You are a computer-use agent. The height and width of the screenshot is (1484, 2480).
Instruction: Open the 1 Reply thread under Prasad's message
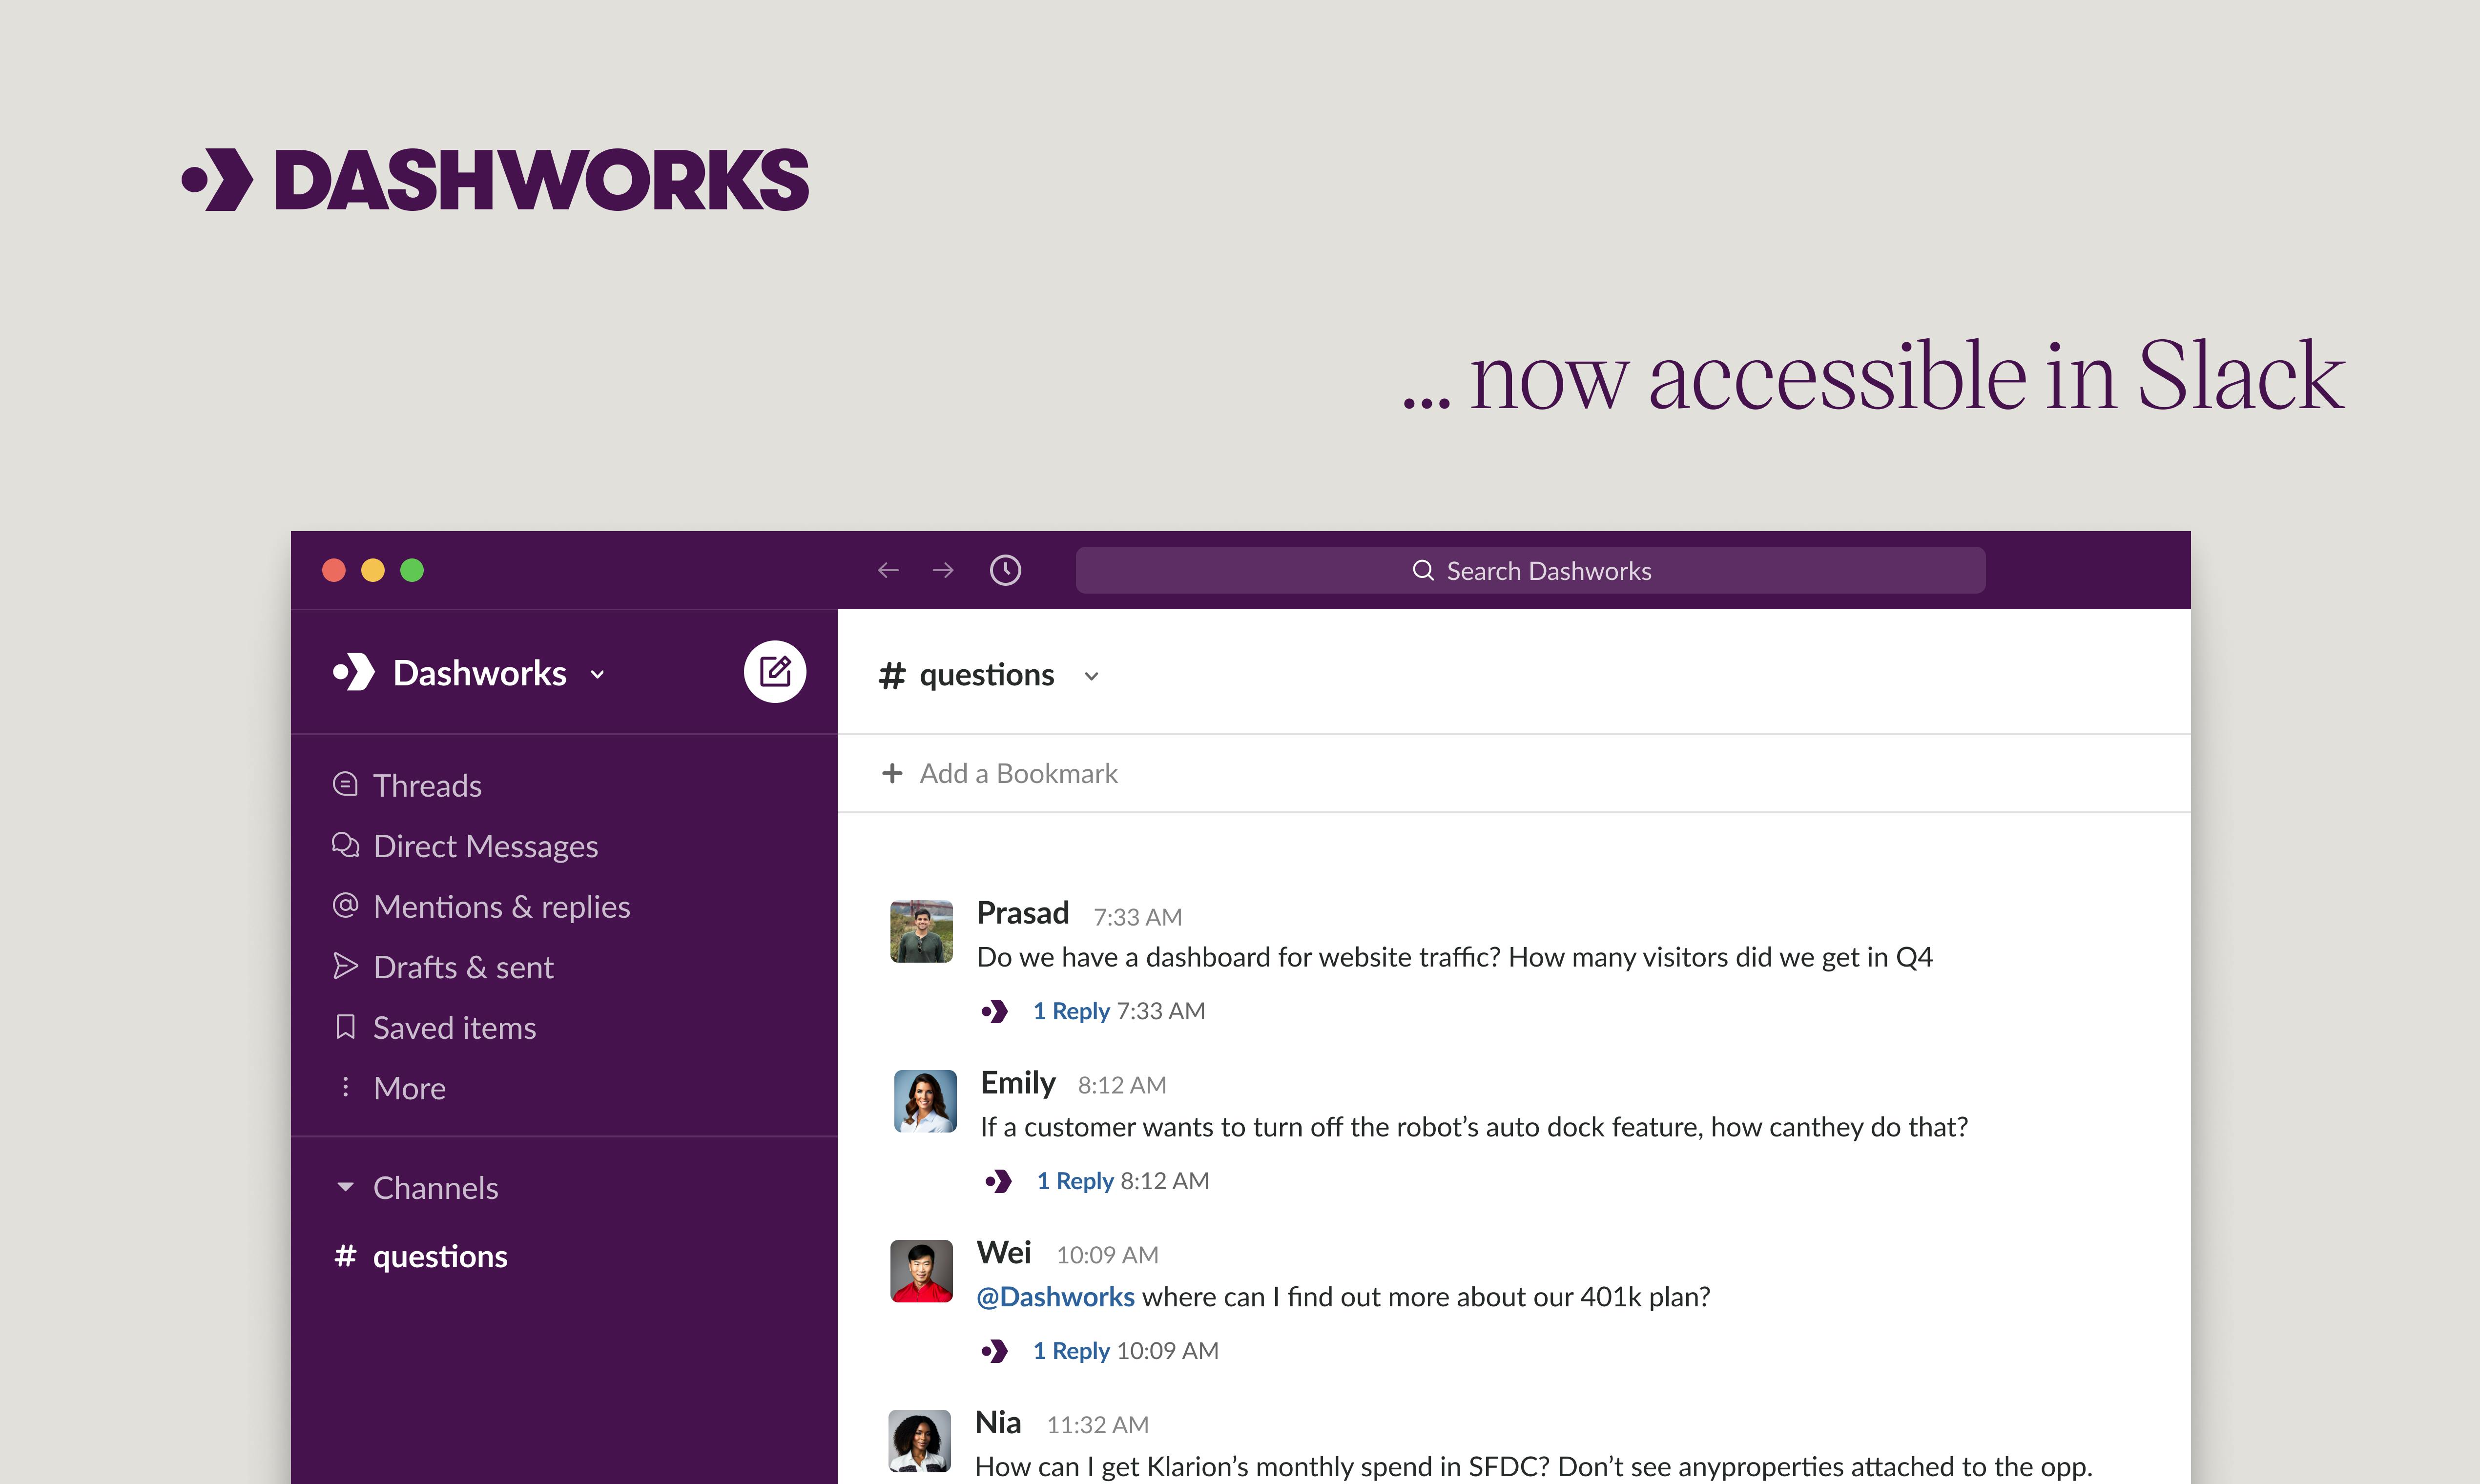pos(1071,1011)
